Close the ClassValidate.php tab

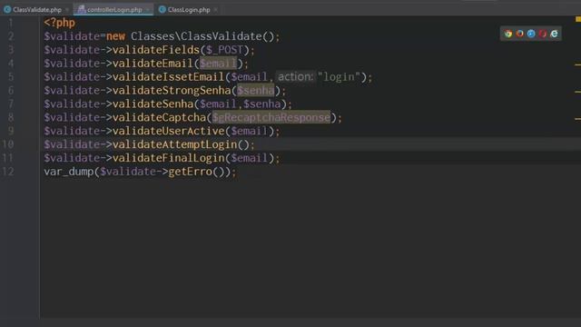[67, 10]
